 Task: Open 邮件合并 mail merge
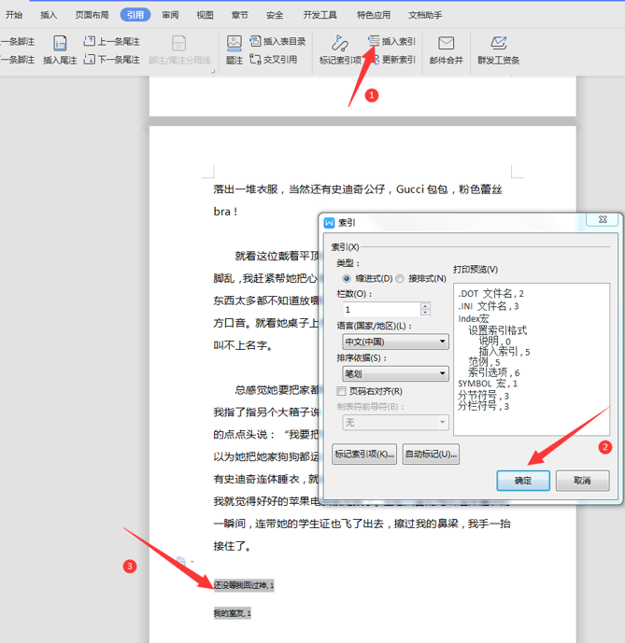click(446, 50)
